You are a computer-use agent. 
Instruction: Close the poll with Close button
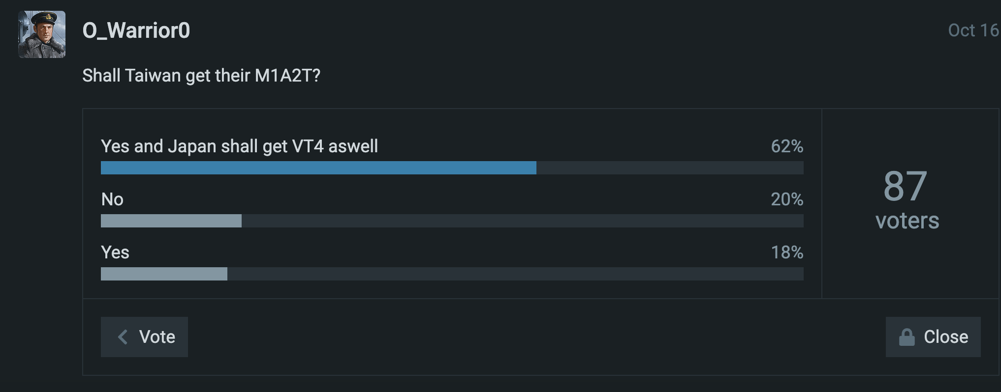tap(933, 337)
